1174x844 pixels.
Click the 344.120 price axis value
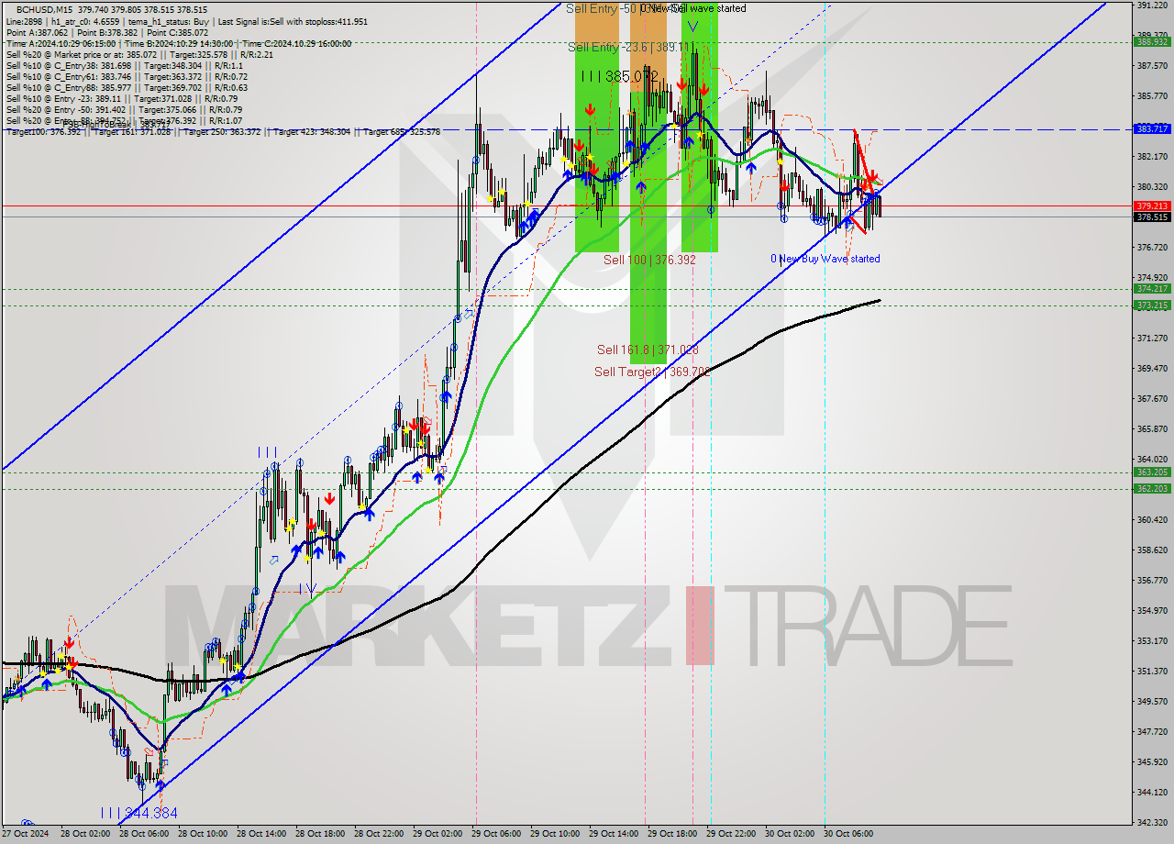point(1152,793)
